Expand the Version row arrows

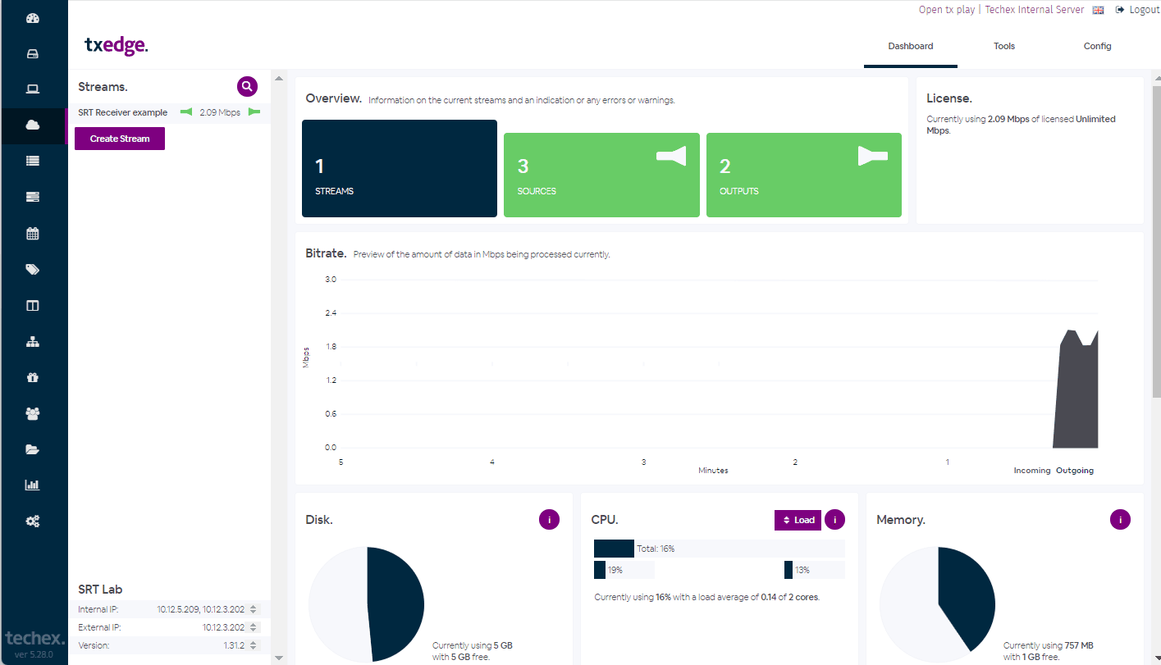(254, 645)
